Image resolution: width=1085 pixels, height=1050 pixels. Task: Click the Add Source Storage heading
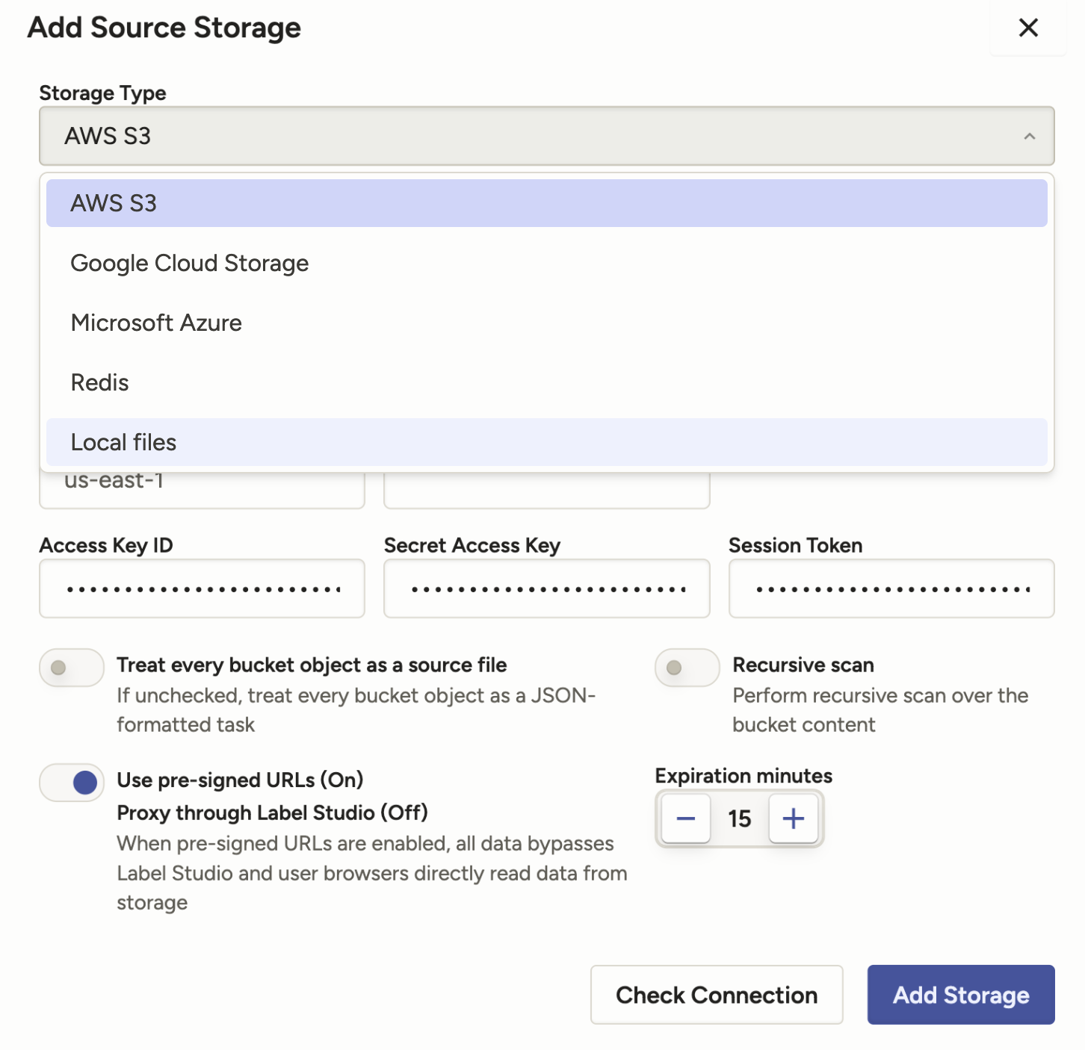coord(164,28)
